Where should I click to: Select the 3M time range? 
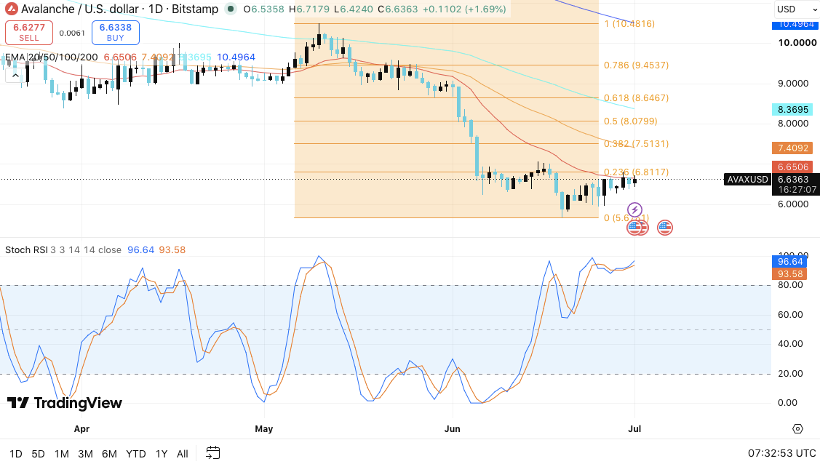click(x=85, y=454)
